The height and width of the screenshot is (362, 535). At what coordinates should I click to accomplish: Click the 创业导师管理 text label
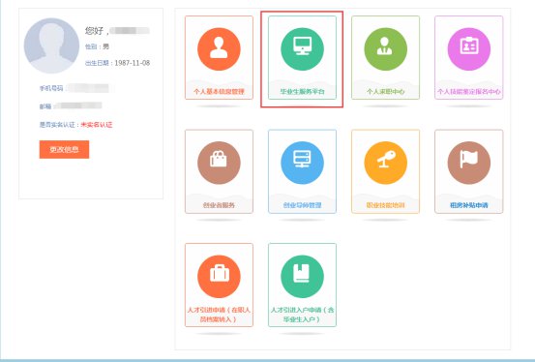pos(302,205)
